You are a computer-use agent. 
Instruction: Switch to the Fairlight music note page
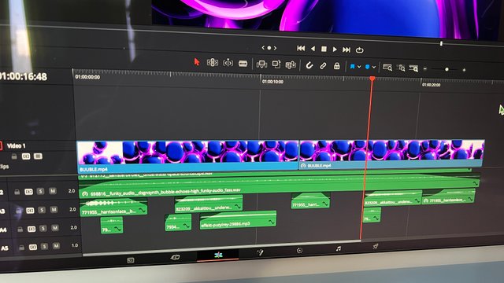(x=338, y=248)
